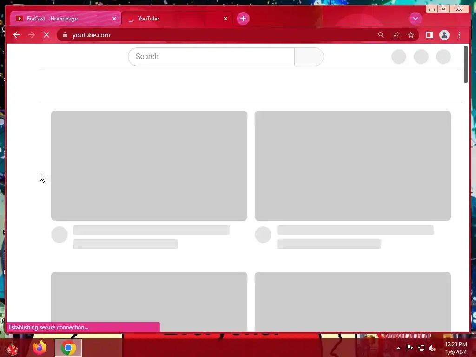This screenshot has height=357, width=476.
Task: Show hidden system tray icons
Action: tap(398, 348)
